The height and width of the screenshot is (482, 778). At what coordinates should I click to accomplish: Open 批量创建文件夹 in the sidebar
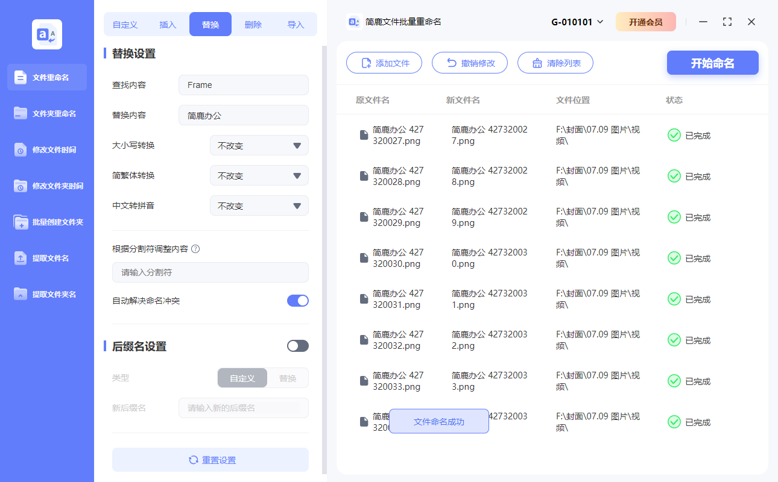[47, 222]
